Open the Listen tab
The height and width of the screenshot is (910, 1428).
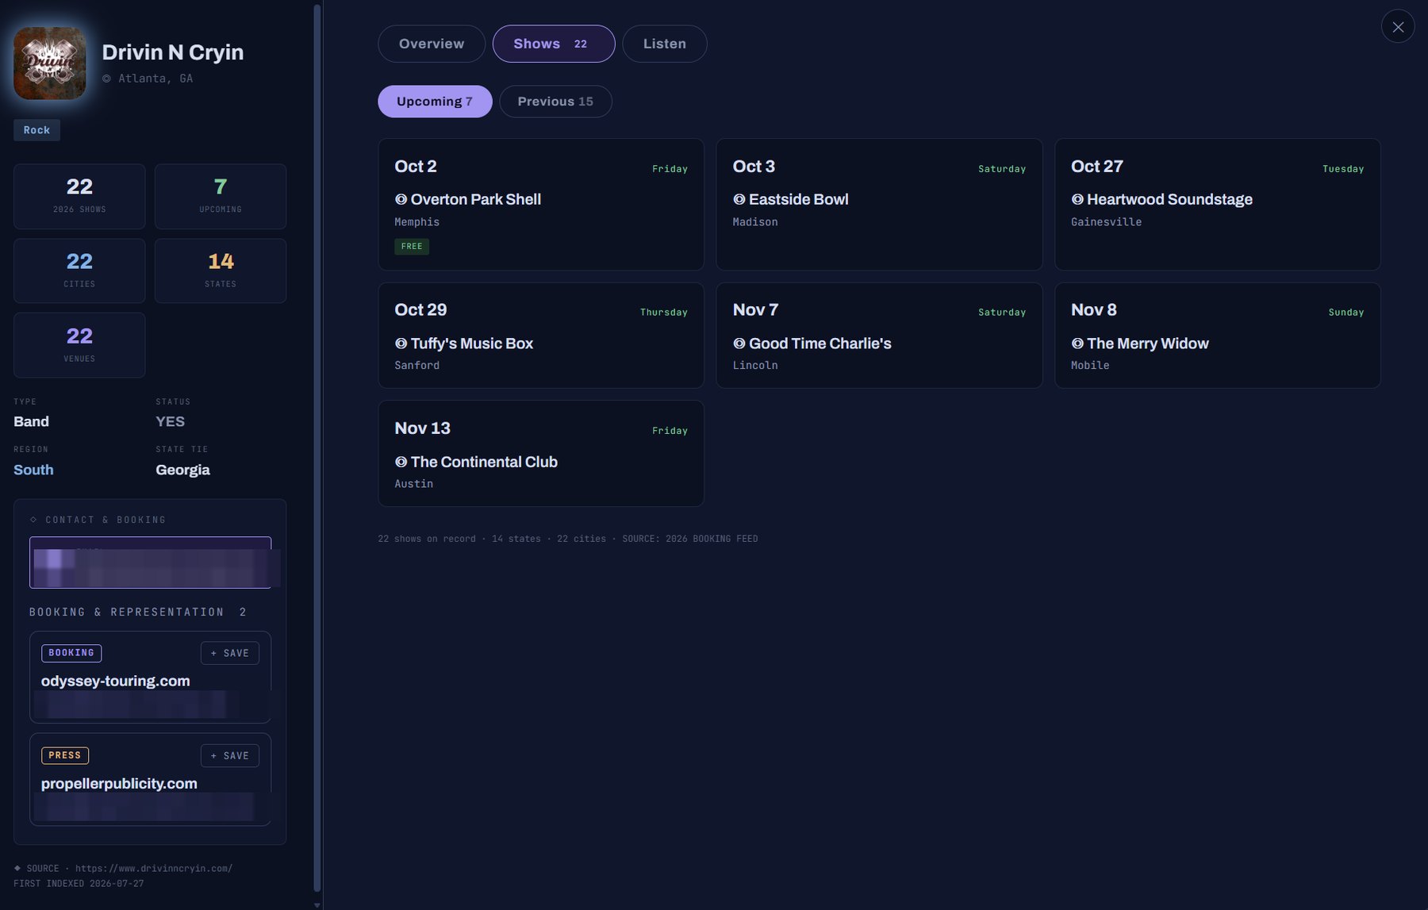(665, 44)
